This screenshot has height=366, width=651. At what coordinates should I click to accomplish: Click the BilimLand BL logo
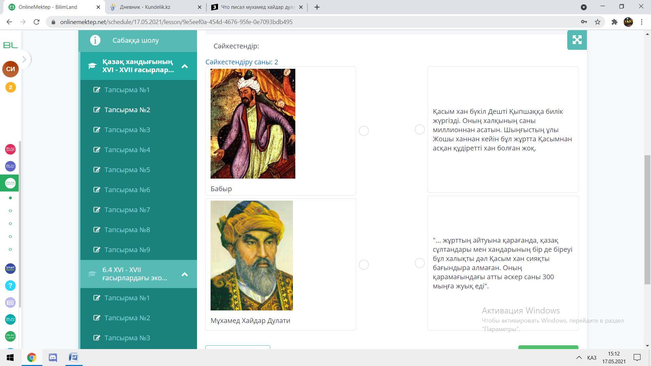point(10,45)
